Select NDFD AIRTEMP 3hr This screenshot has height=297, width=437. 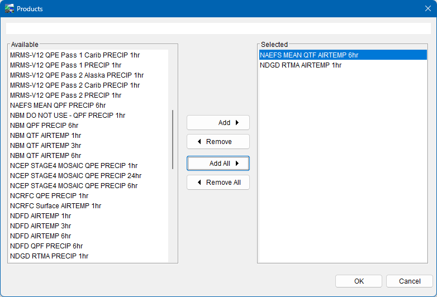(x=89, y=226)
